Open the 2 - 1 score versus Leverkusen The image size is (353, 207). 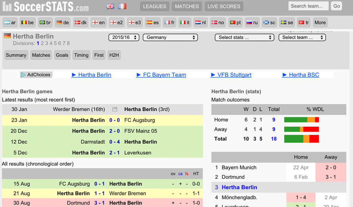114,153
